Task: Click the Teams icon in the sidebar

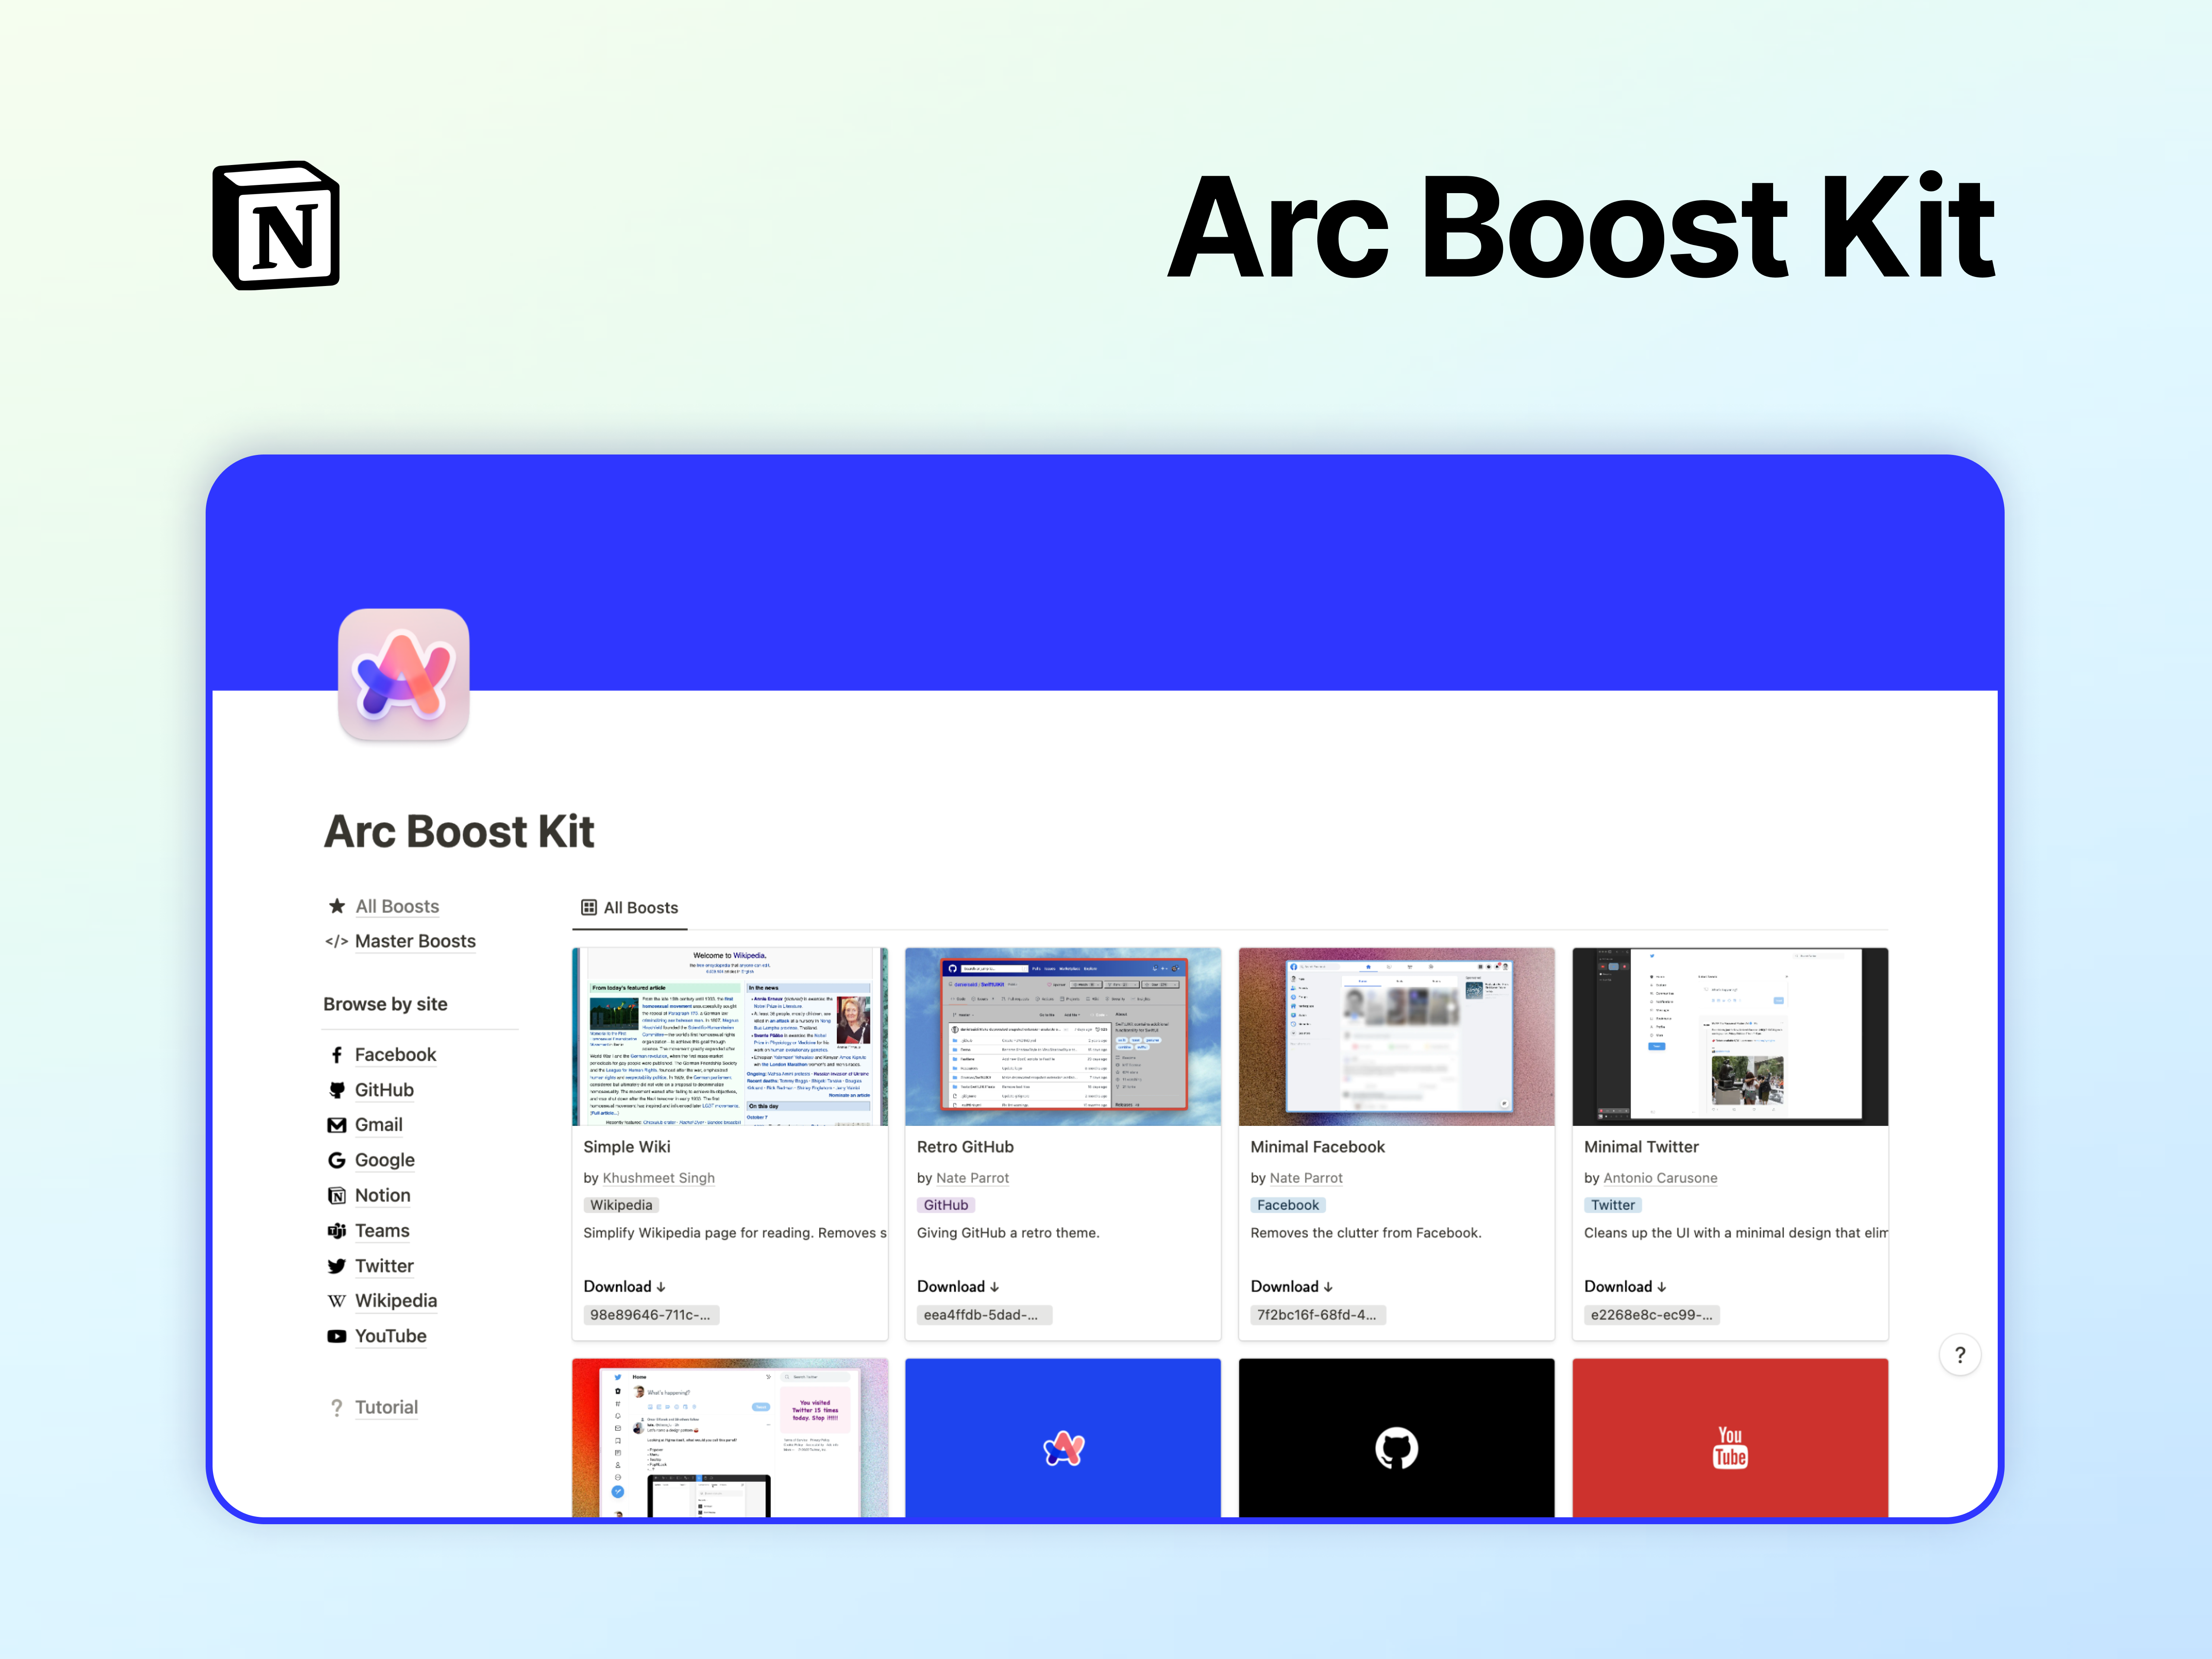Action: [337, 1231]
